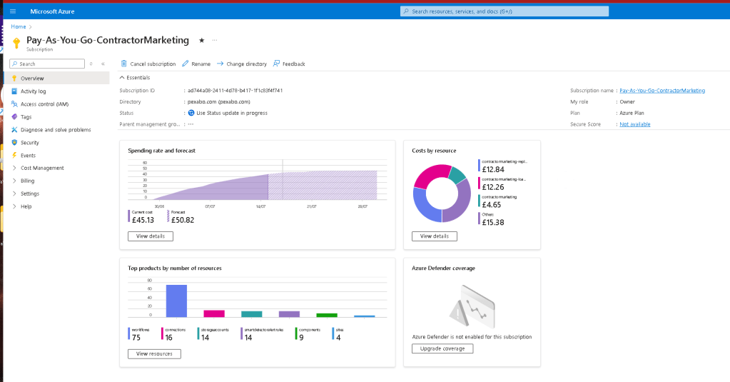This screenshot has width=730, height=382.
Task: Click the Tags icon in sidebar
Action: click(14, 117)
